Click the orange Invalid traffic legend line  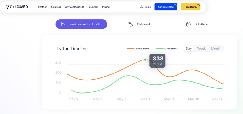pos(131,49)
